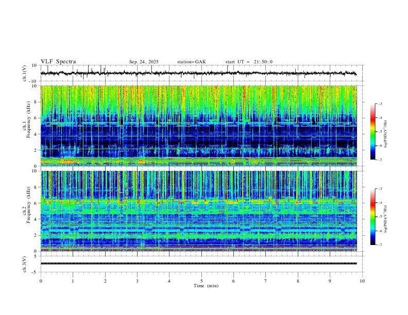
Task: Click time axis tick label "1"
Action: point(73,281)
